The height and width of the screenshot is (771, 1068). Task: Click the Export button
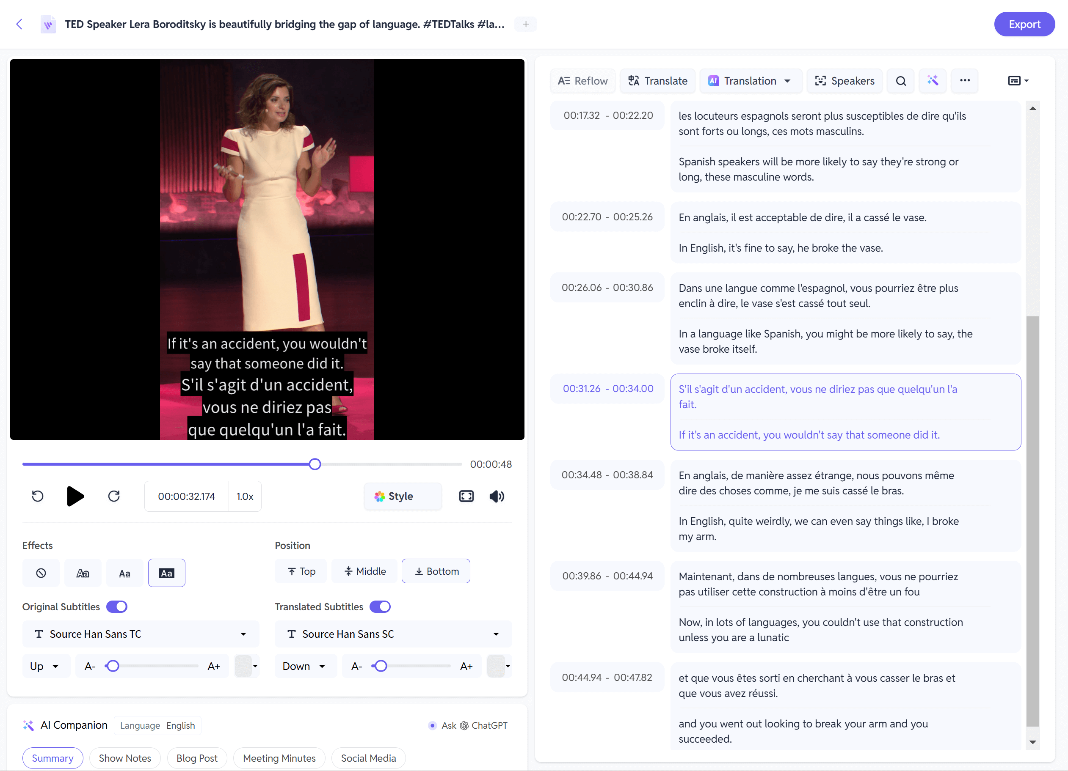[1024, 24]
